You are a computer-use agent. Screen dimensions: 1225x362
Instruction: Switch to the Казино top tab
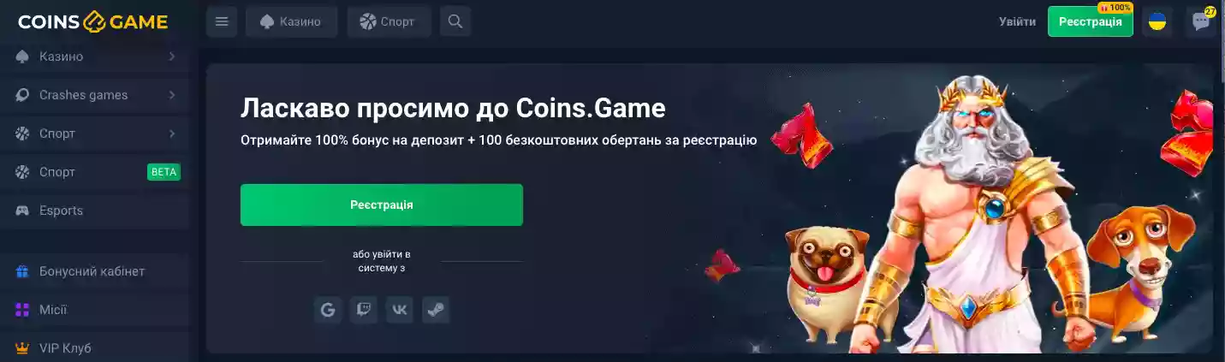point(291,21)
